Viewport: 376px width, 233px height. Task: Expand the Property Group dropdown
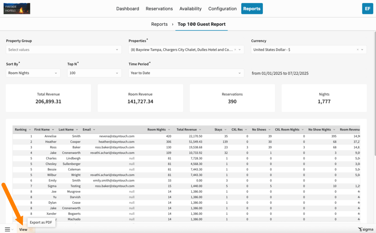[x=63, y=50]
